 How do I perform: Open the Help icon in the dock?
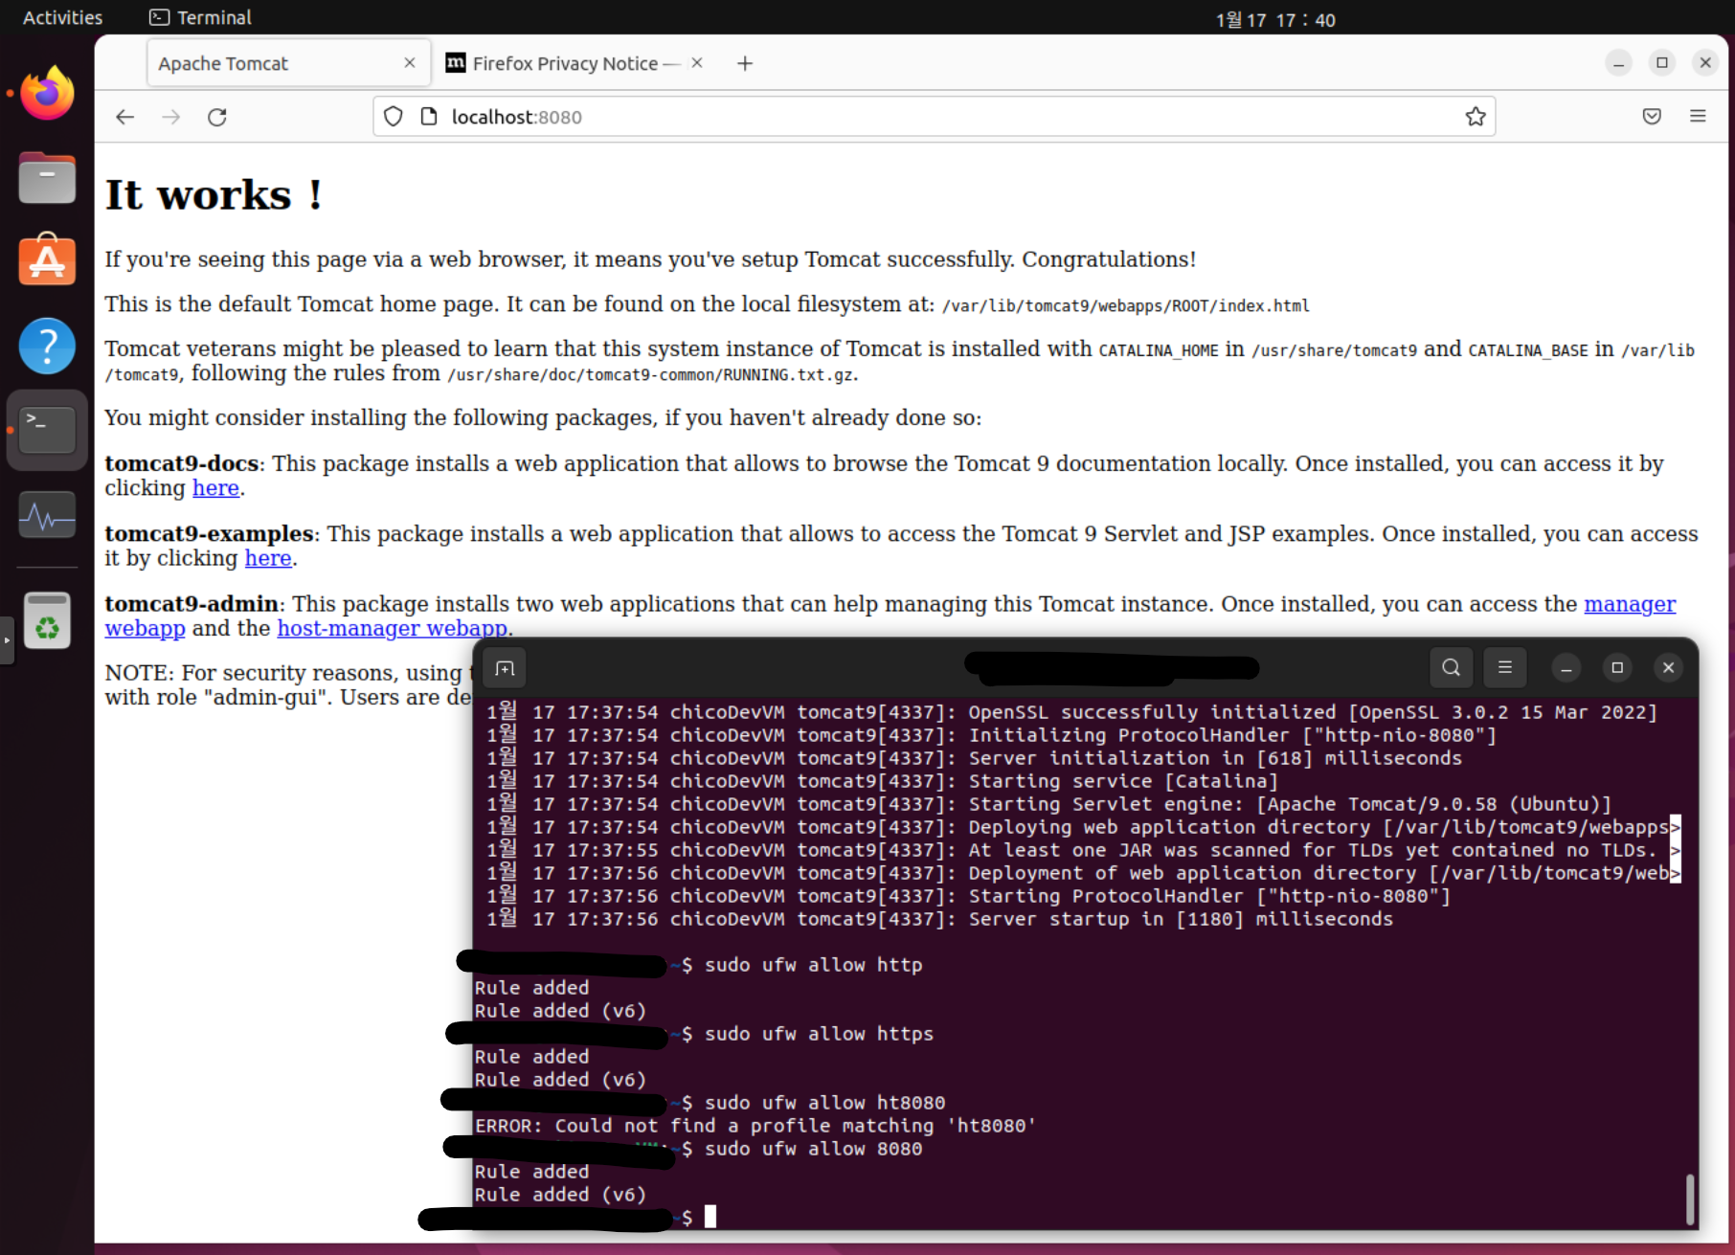47,346
